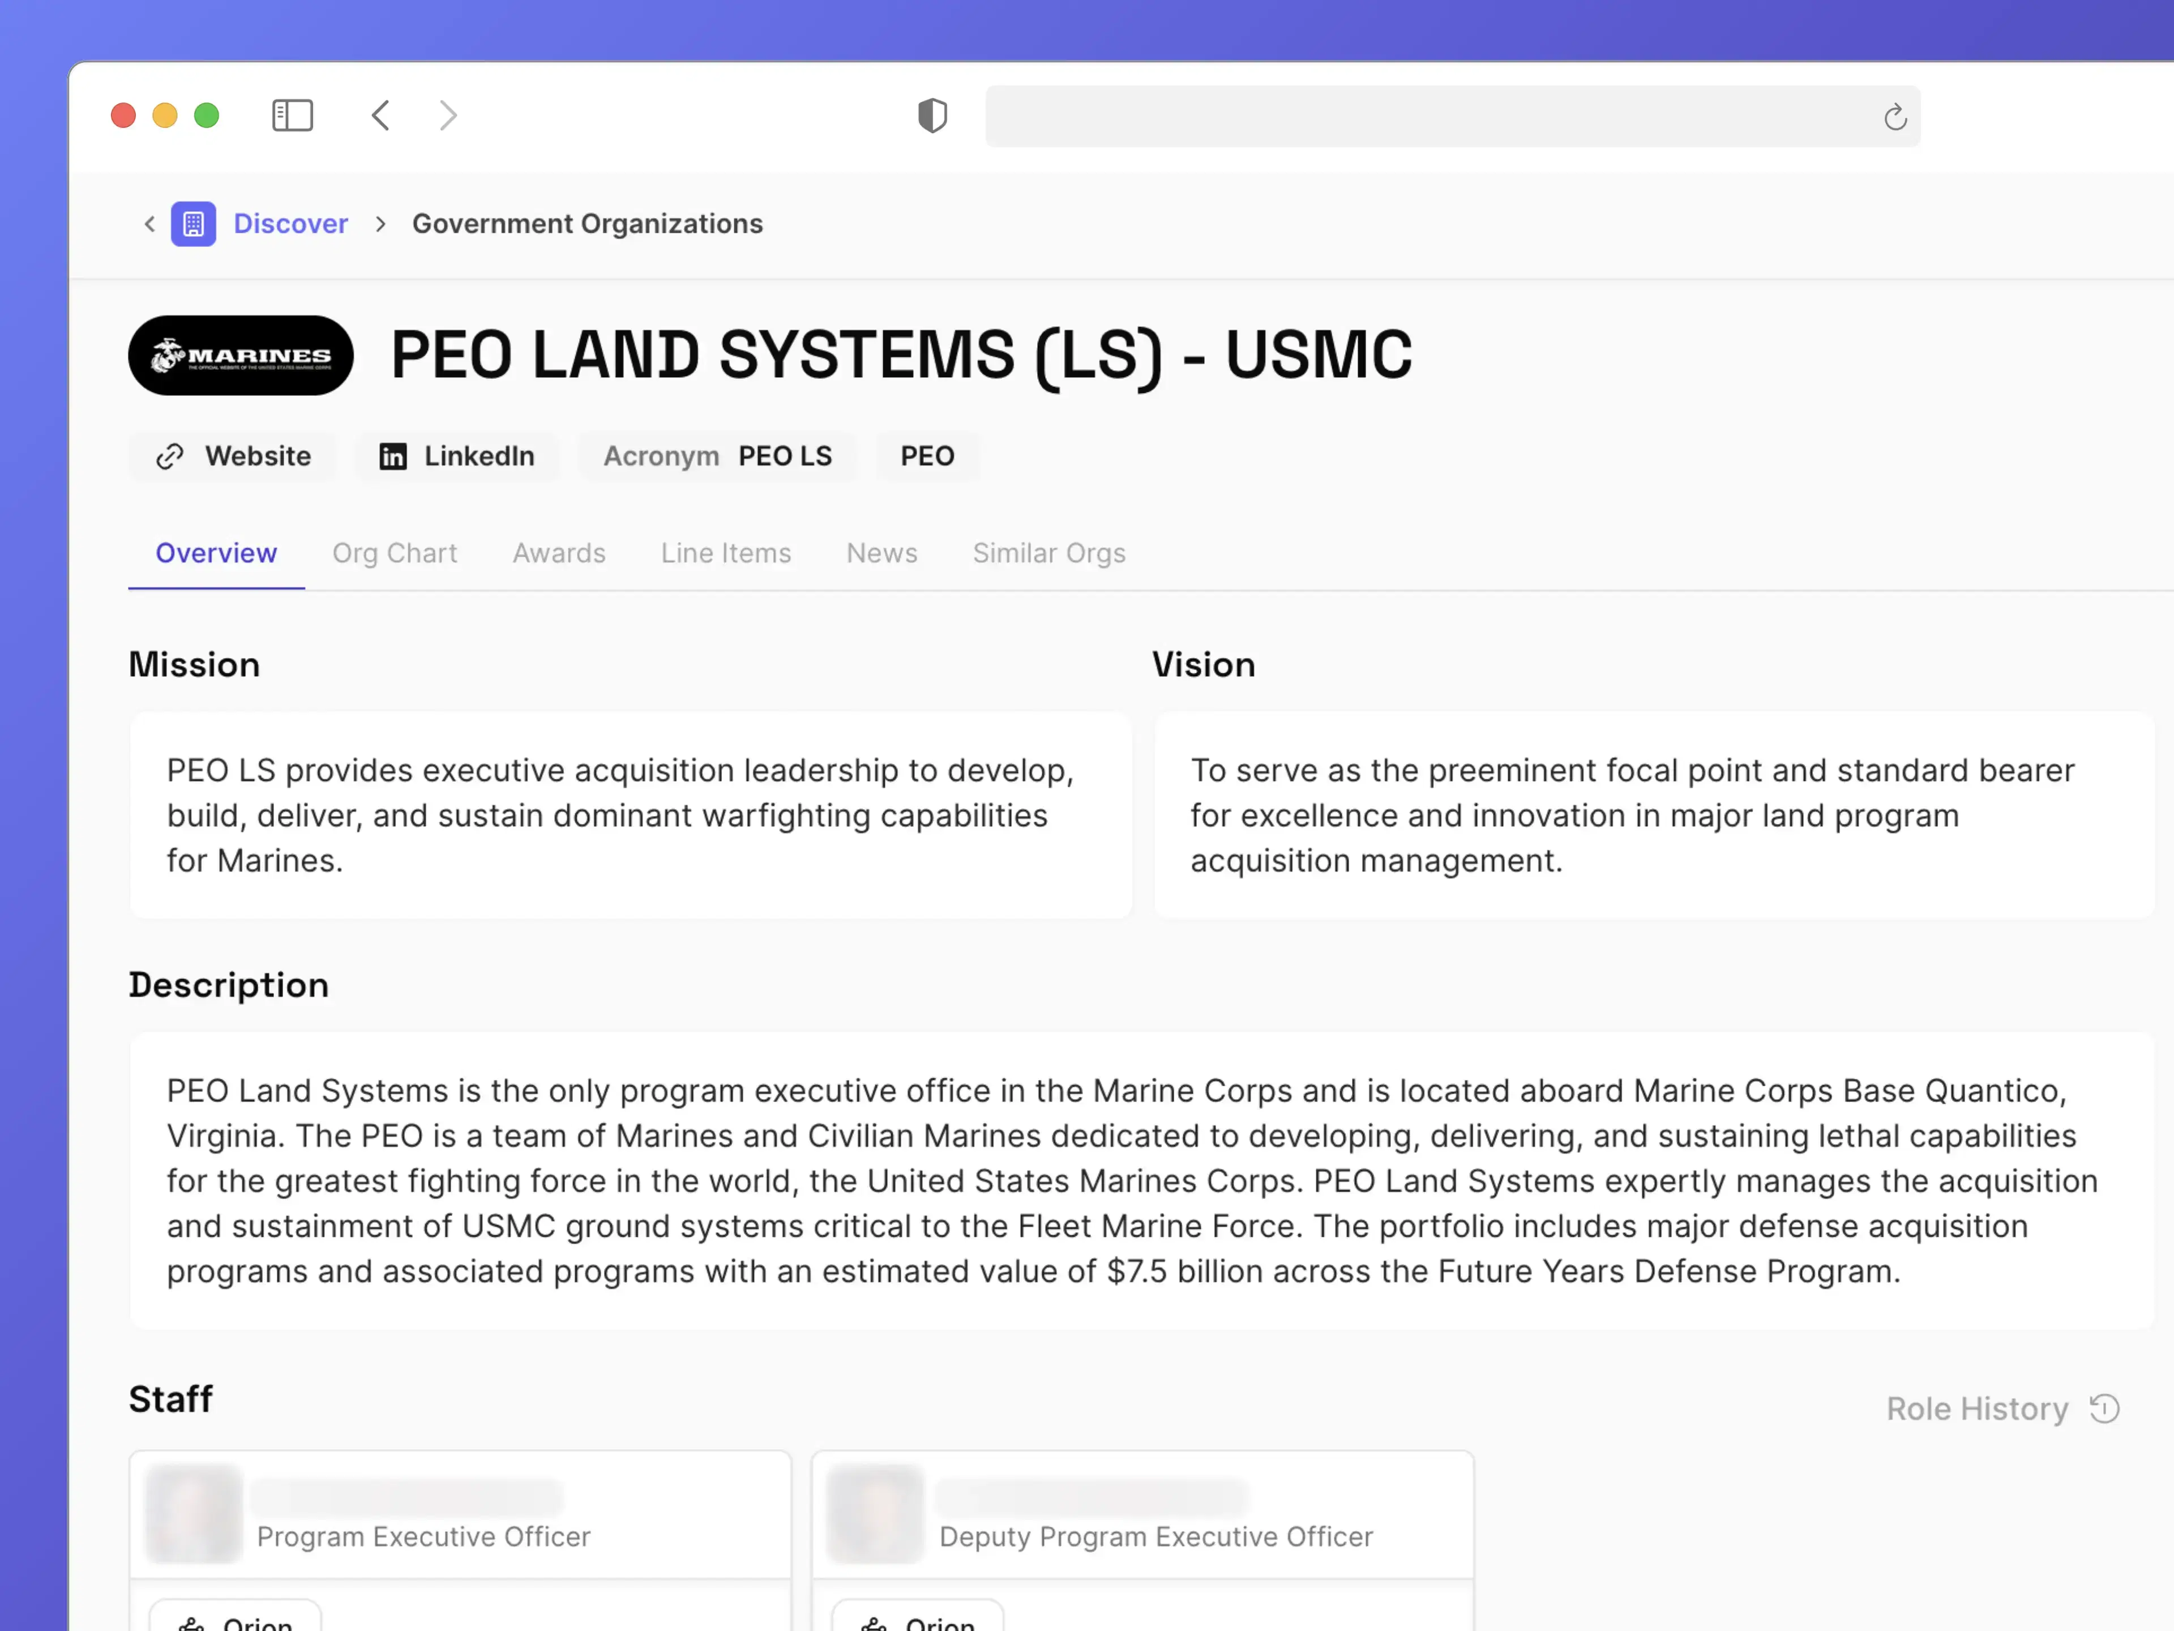The image size is (2174, 1631).
Task: Click the Role History clock icon
Action: point(2105,1409)
